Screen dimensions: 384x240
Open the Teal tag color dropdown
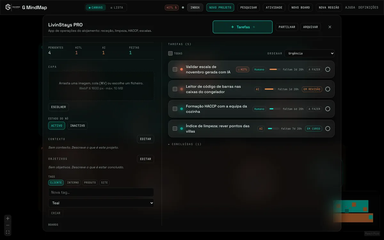tap(101, 203)
